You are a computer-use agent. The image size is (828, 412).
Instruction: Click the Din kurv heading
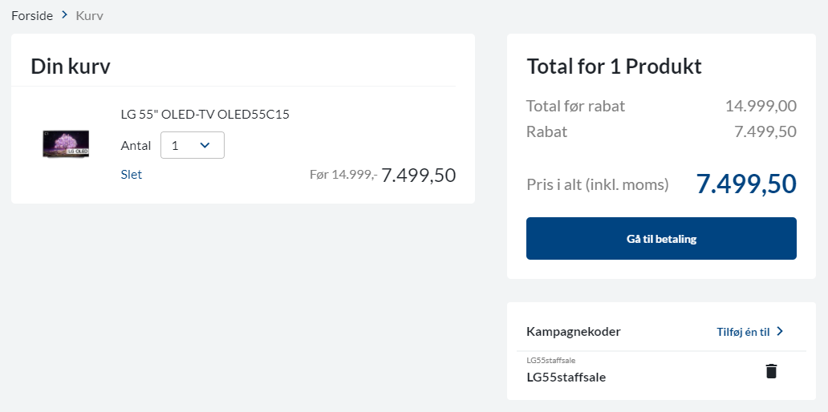(x=71, y=67)
